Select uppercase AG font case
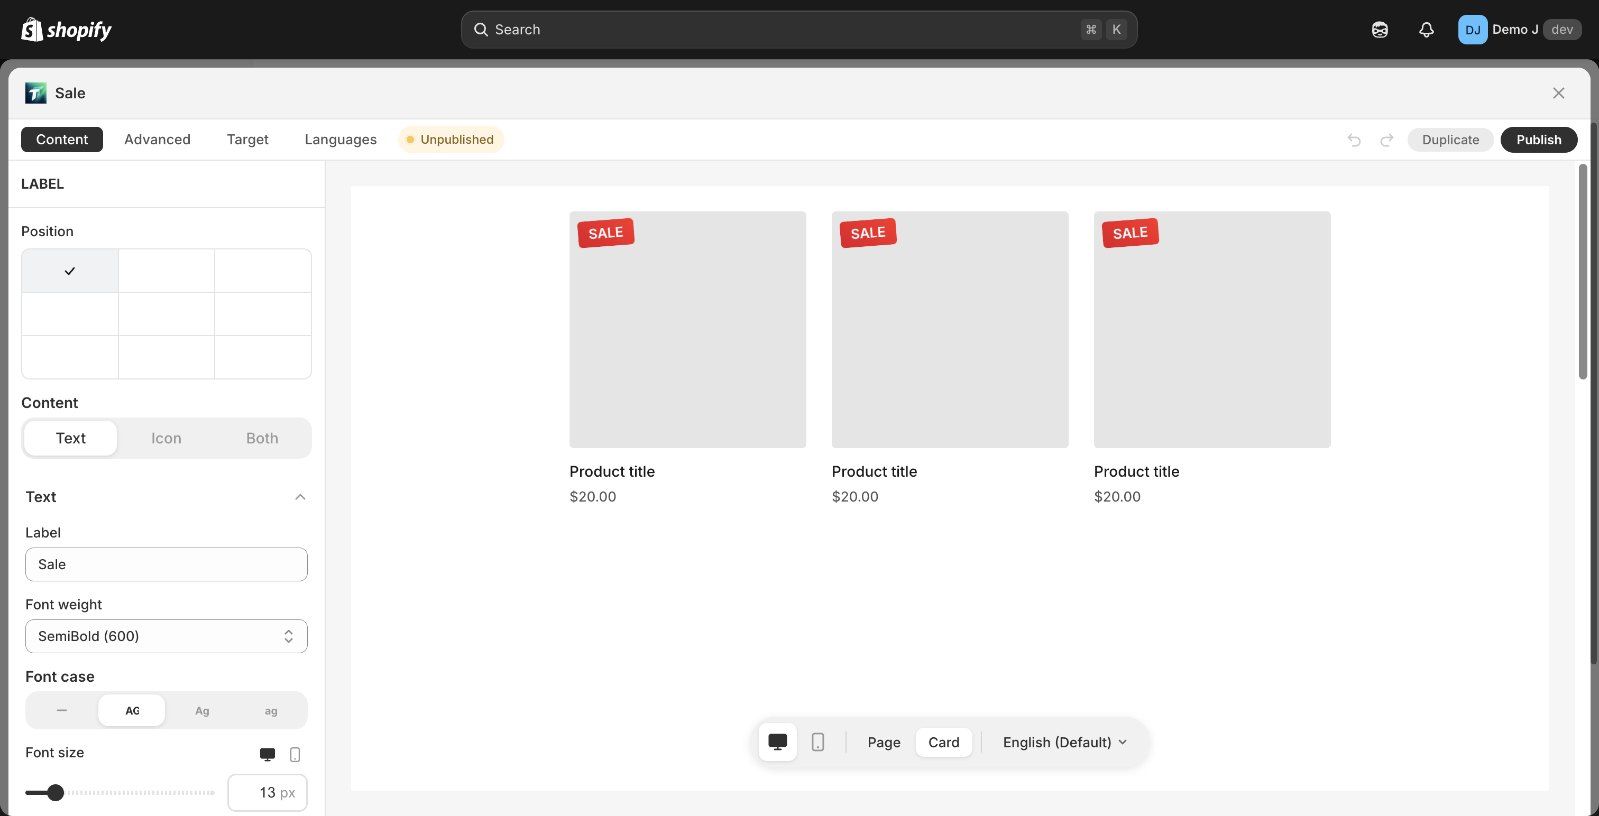Image resolution: width=1599 pixels, height=816 pixels. [132, 710]
